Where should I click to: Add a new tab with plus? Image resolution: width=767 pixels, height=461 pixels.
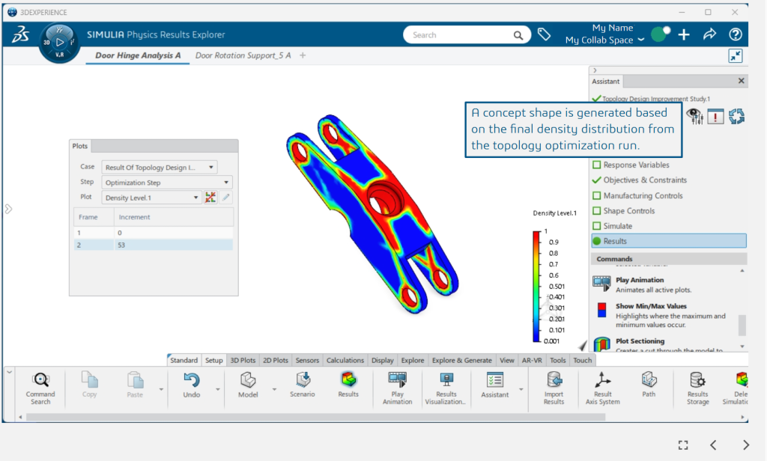[x=303, y=55]
